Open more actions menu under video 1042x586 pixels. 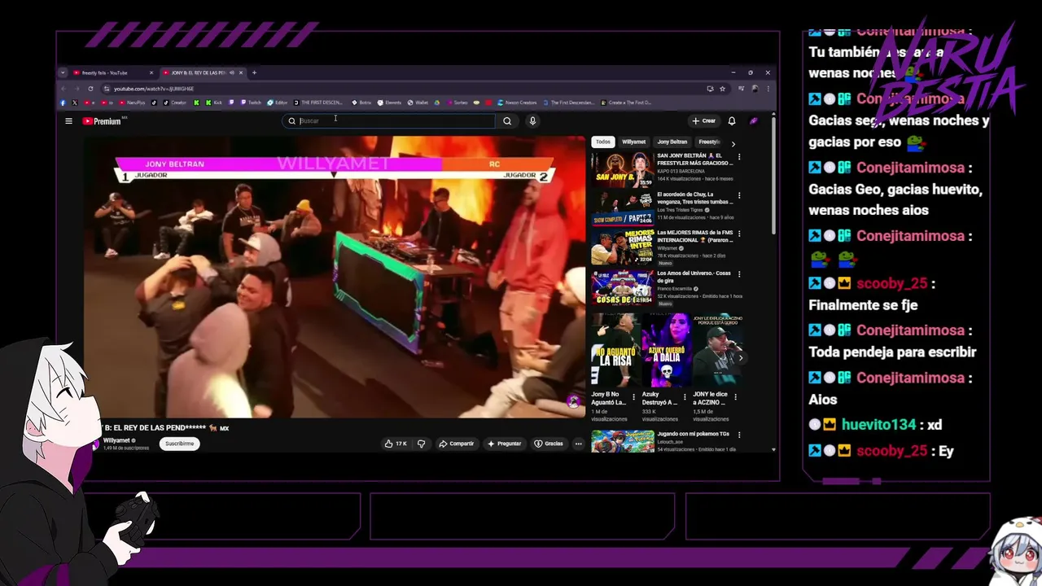(579, 444)
